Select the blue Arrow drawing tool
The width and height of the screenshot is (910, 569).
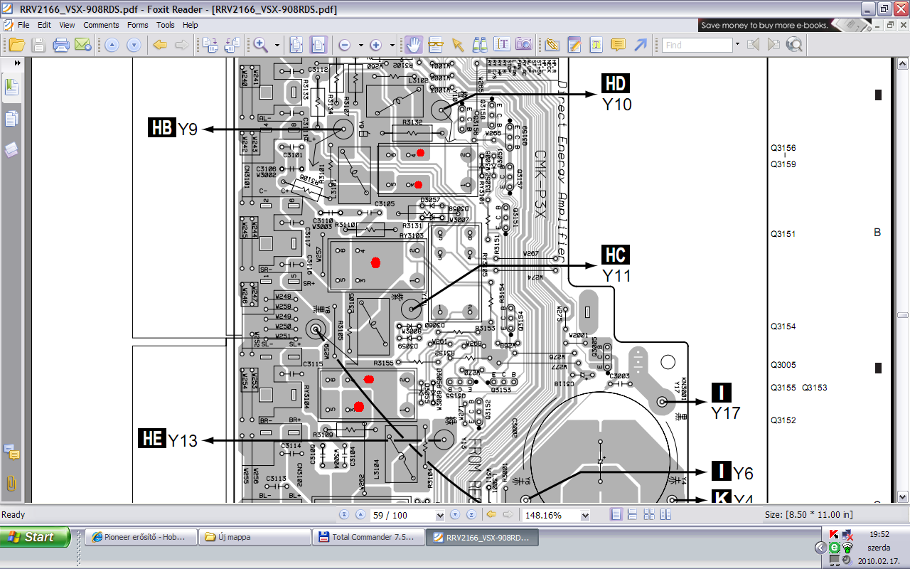coord(641,45)
